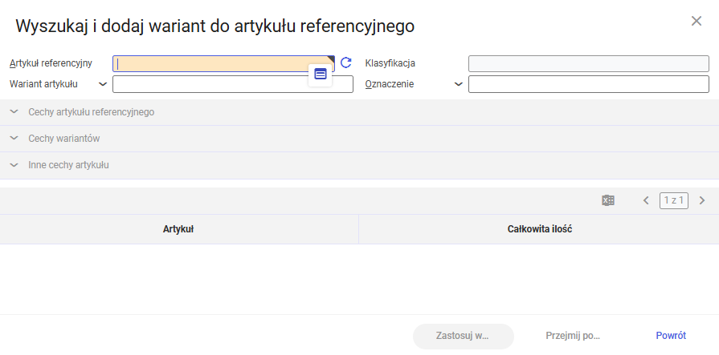Click into Oznaczenie text field
Viewport: 719px width, 355px height.
click(589, 84)
